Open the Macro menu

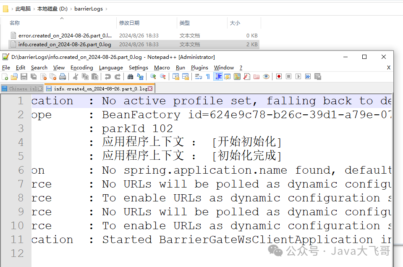pos(162,68)
